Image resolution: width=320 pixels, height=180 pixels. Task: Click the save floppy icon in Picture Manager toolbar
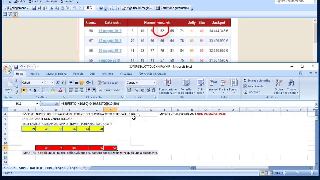coord(34,8)
